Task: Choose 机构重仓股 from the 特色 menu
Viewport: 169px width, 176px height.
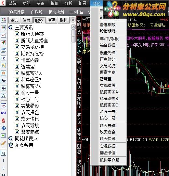Action: tap(110, 160)
